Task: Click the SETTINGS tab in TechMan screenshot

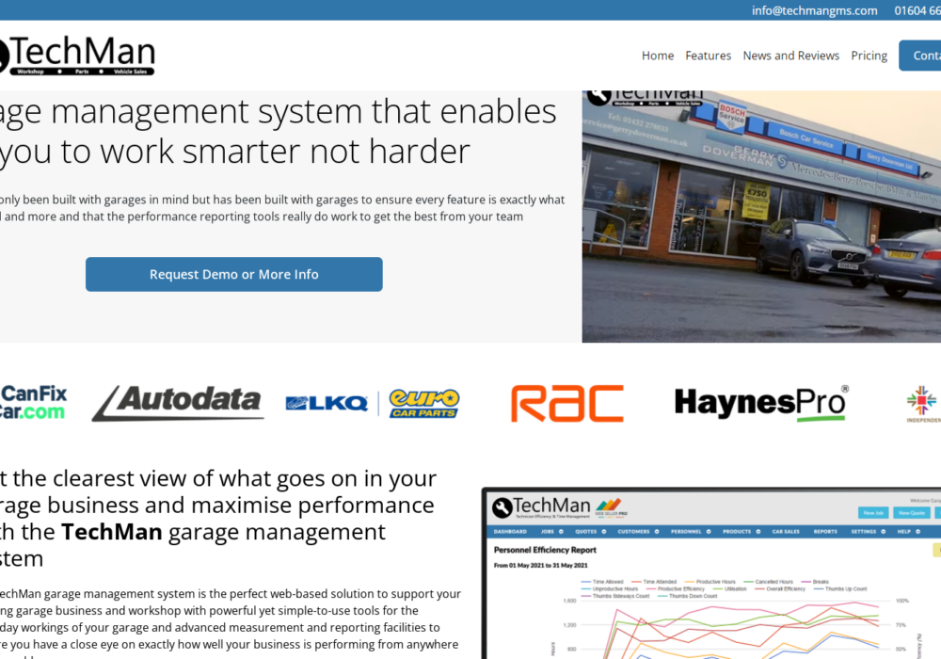Action: pos(868,532)
